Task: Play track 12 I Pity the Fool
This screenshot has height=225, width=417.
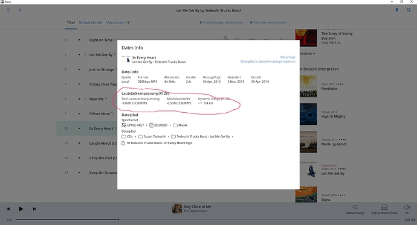Action: tap(79, 158)
